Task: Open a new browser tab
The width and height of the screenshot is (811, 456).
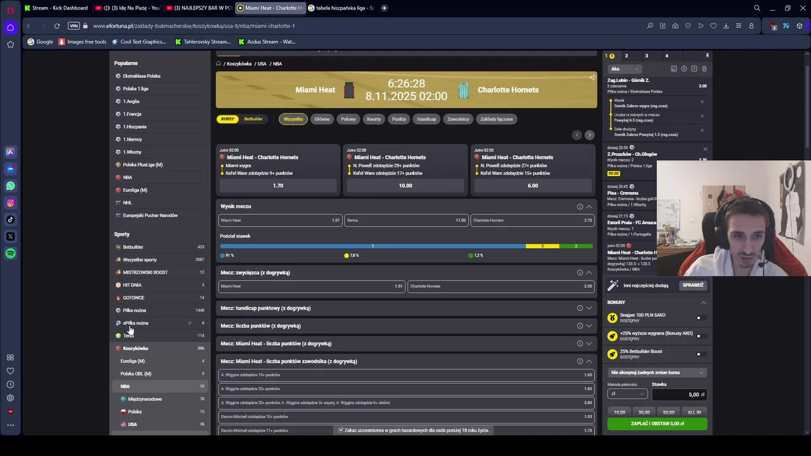Action: pyautogui.click(x=385, y=8)
